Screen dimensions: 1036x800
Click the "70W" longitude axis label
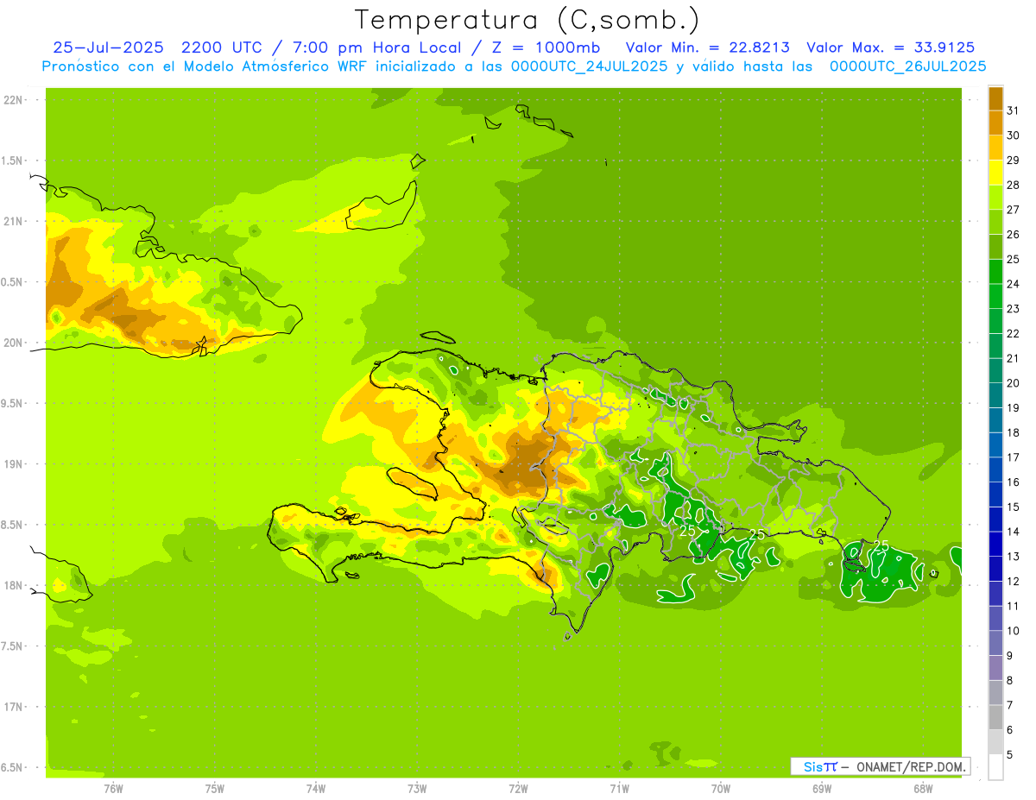coord(721,789)
